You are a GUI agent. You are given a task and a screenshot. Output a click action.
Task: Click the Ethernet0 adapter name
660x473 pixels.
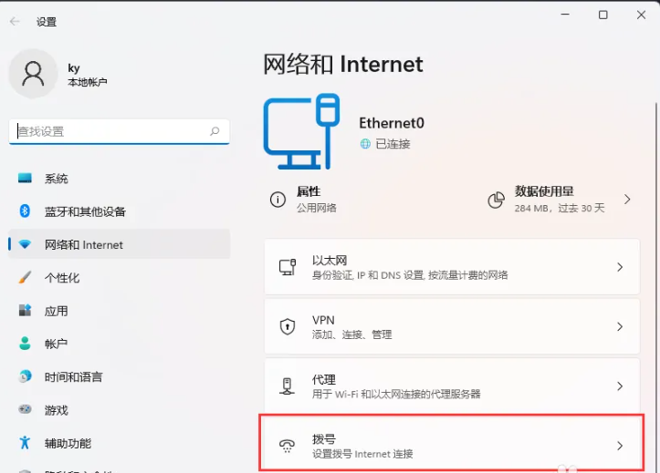pos(392,123)
